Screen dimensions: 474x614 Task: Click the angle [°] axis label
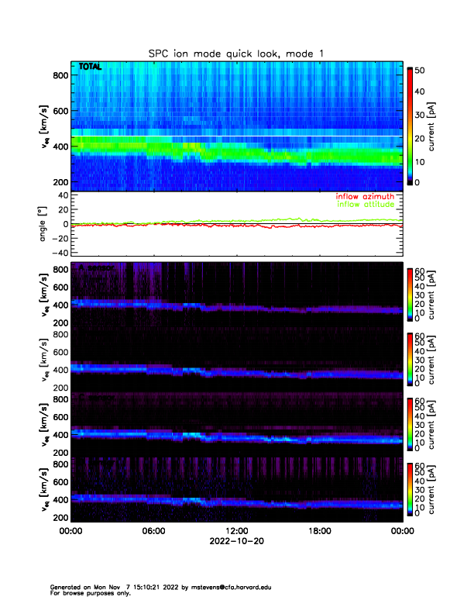(45, 224)
